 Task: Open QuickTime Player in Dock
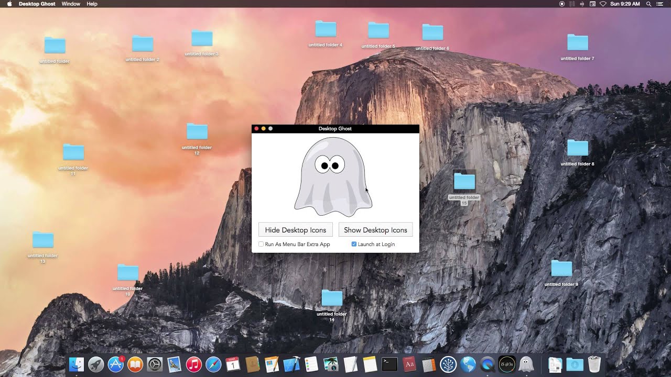coord(488,364)
